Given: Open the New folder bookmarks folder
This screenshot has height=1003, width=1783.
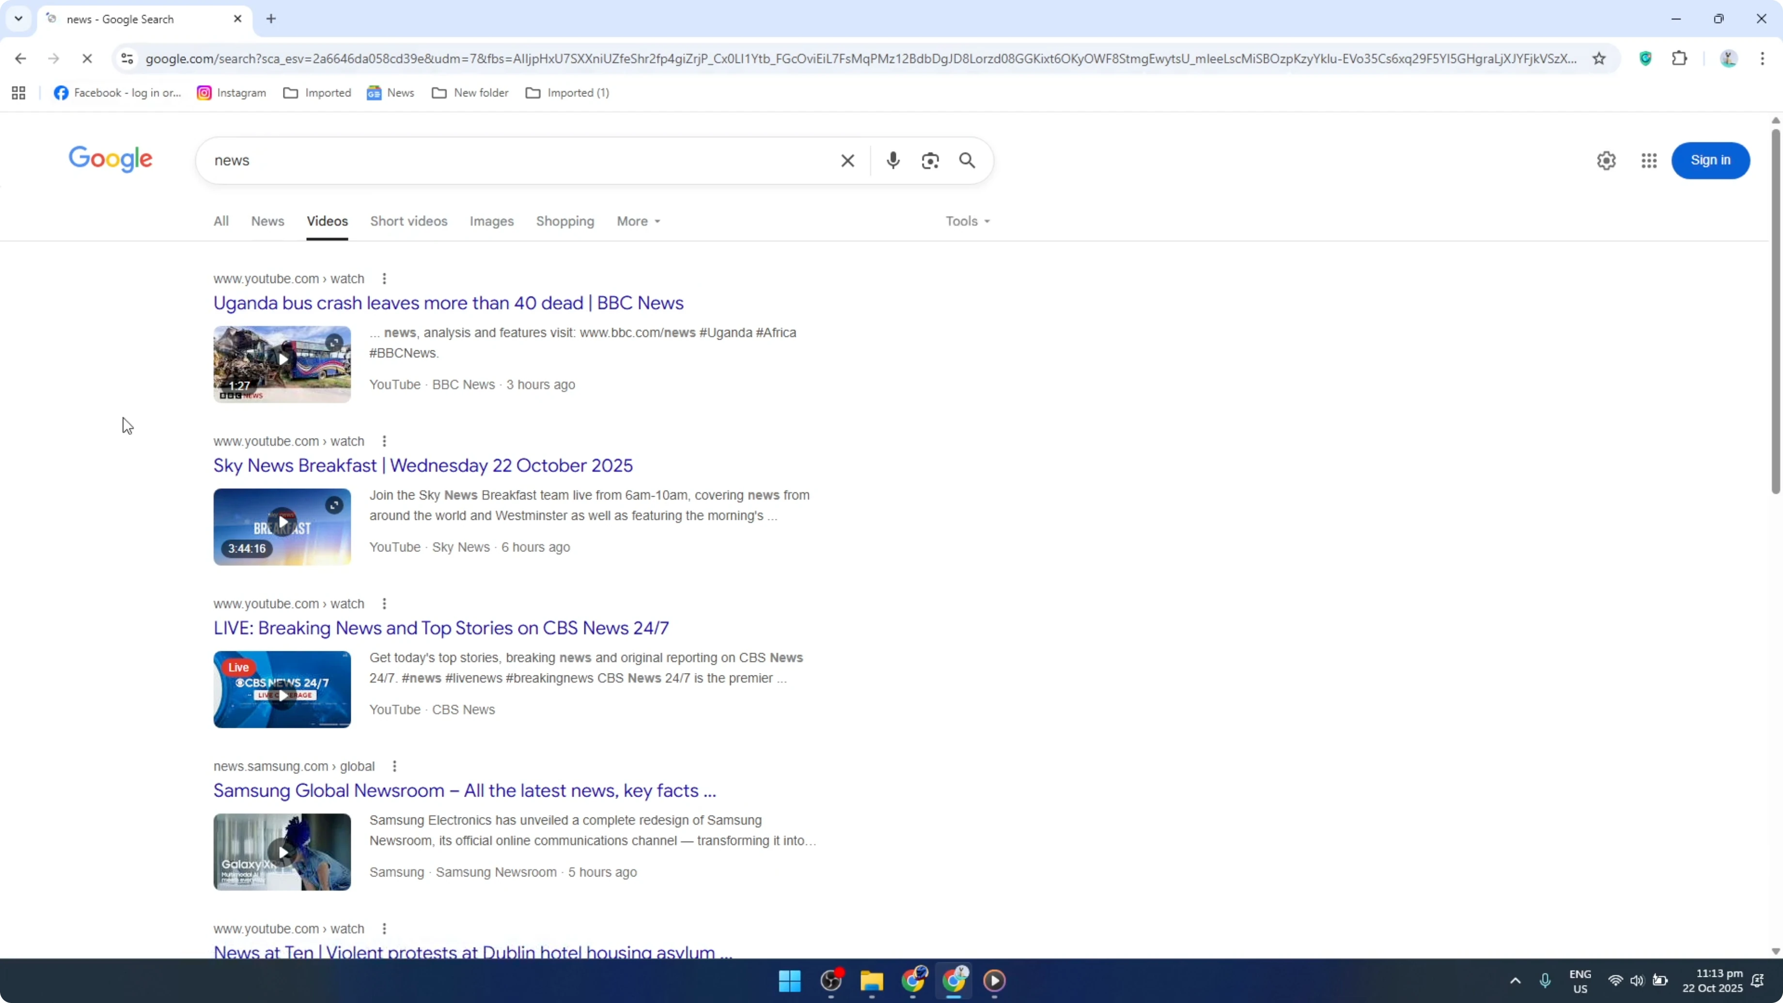Looking at the screenshot, I should click(470, 93).
